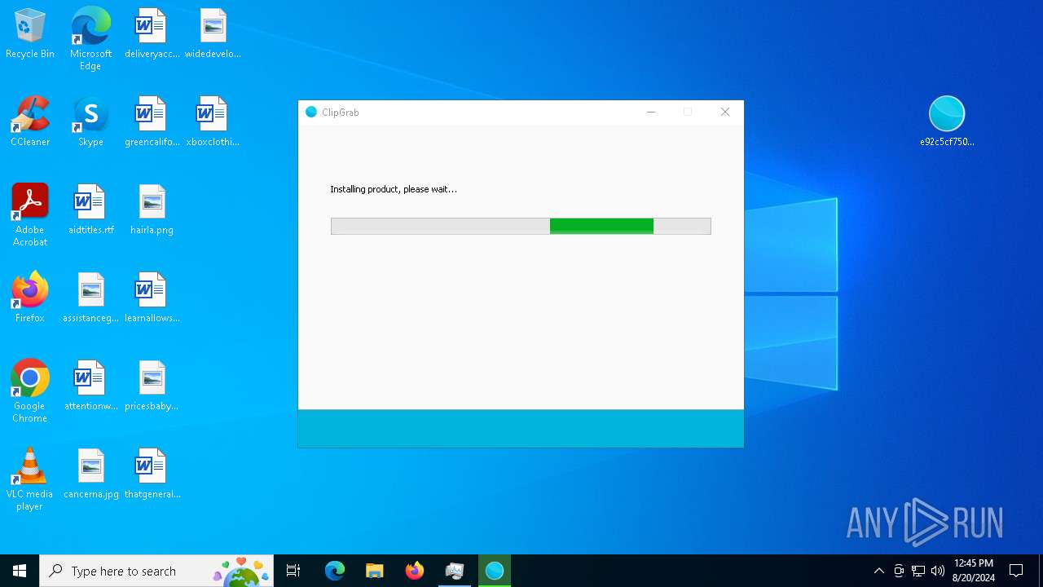1043x587 pixels.
Task: Select the deliveryacc... Word document icon
Action: (x=152, y=34)
